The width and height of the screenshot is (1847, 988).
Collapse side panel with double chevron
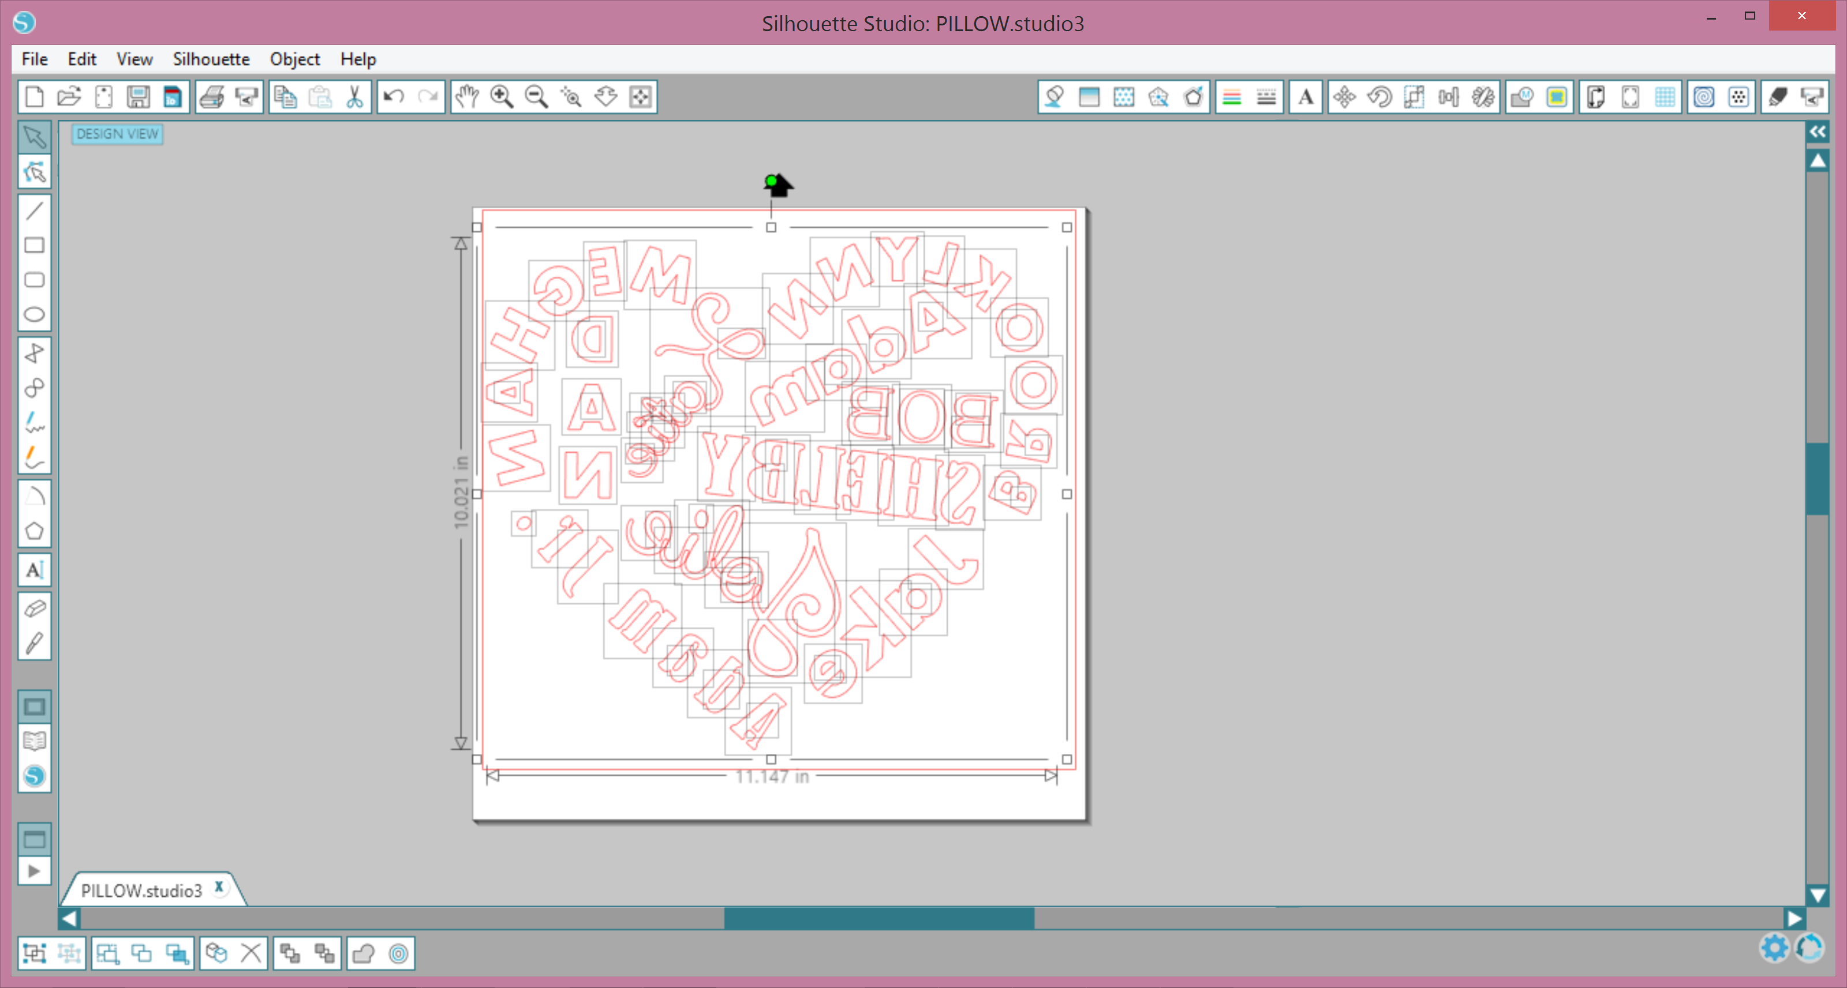pyautogui.click(x=1818, y=132)
